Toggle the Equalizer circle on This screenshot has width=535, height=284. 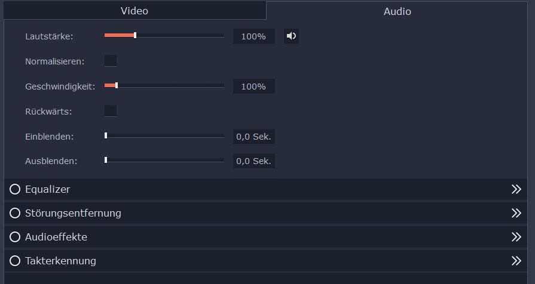(15, 189)
